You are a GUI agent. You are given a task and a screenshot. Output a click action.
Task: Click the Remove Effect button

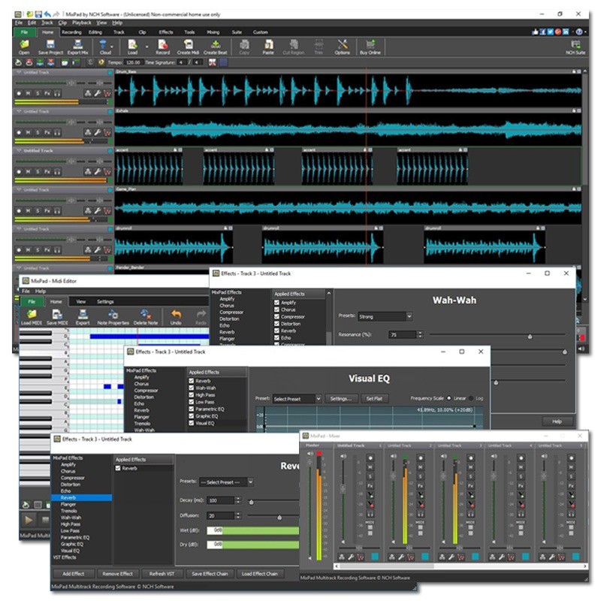click(117, 574)
